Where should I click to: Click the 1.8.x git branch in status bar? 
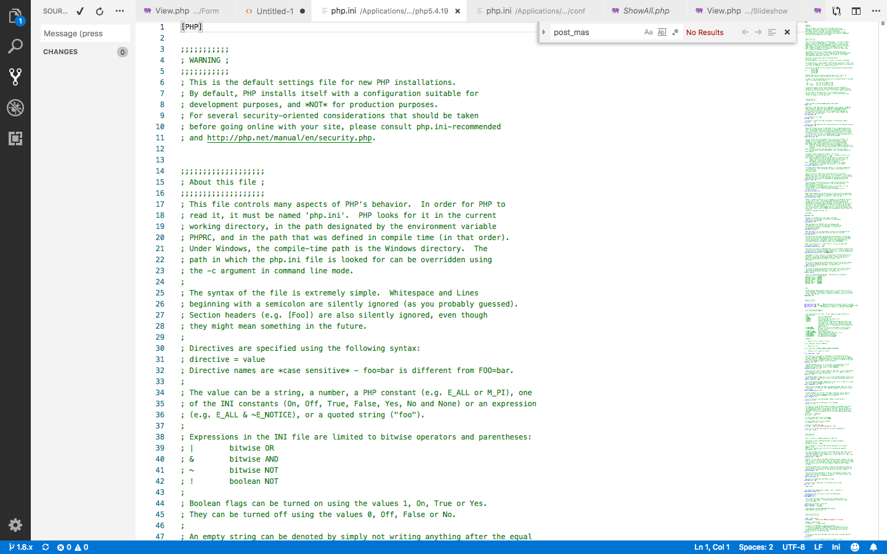[x=20, y=547]
